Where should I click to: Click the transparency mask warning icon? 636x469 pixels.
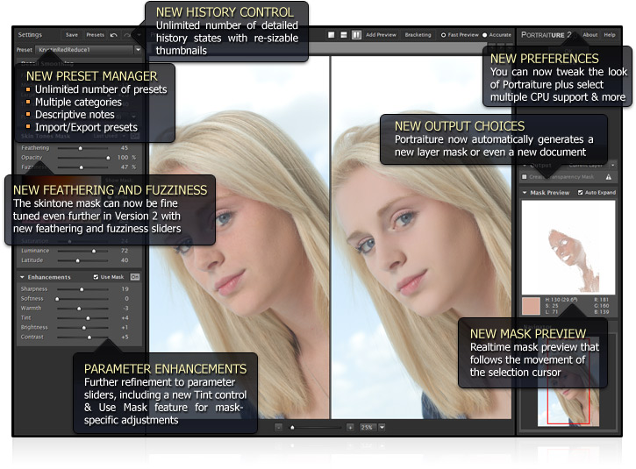609,176
